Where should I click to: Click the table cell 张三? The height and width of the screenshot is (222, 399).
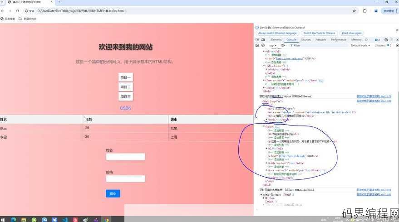click(x=4, y=128)
